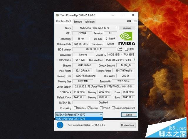Click DirectX Support field 12 (12_1)
The height and width of the screenshot is (139, 188).
[x=126, y=65]
